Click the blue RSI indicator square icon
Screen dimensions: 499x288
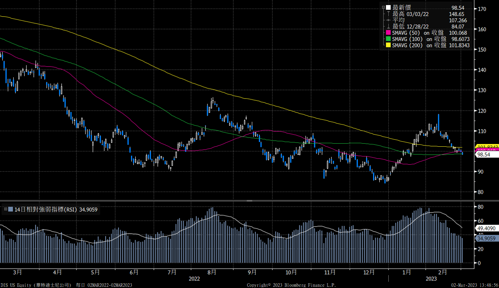11,209
